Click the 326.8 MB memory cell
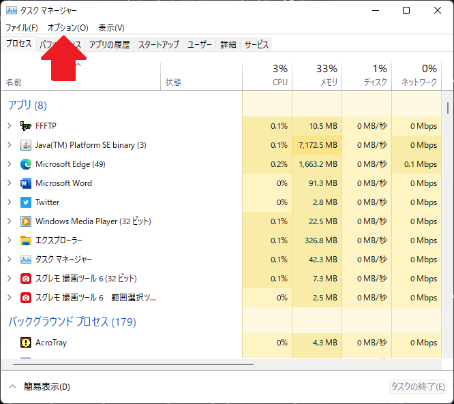 [317, 240]
